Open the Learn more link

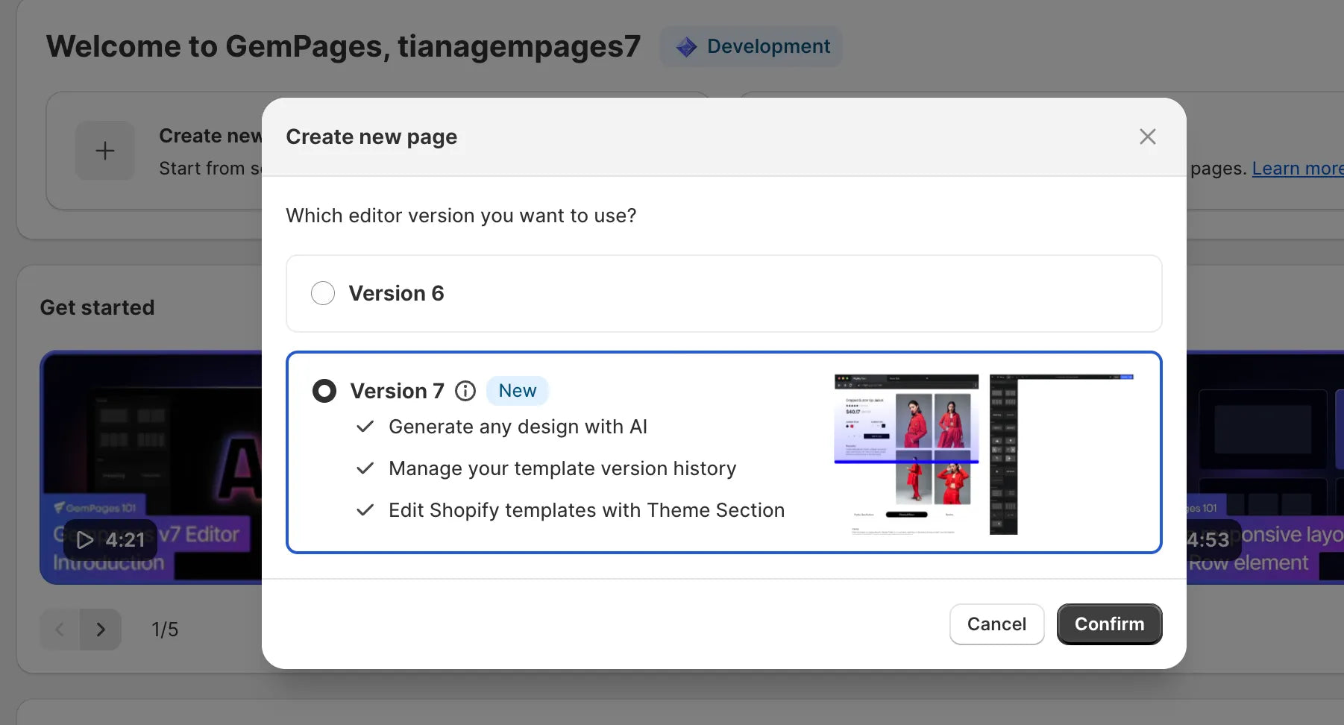(x=1298, y=169)
